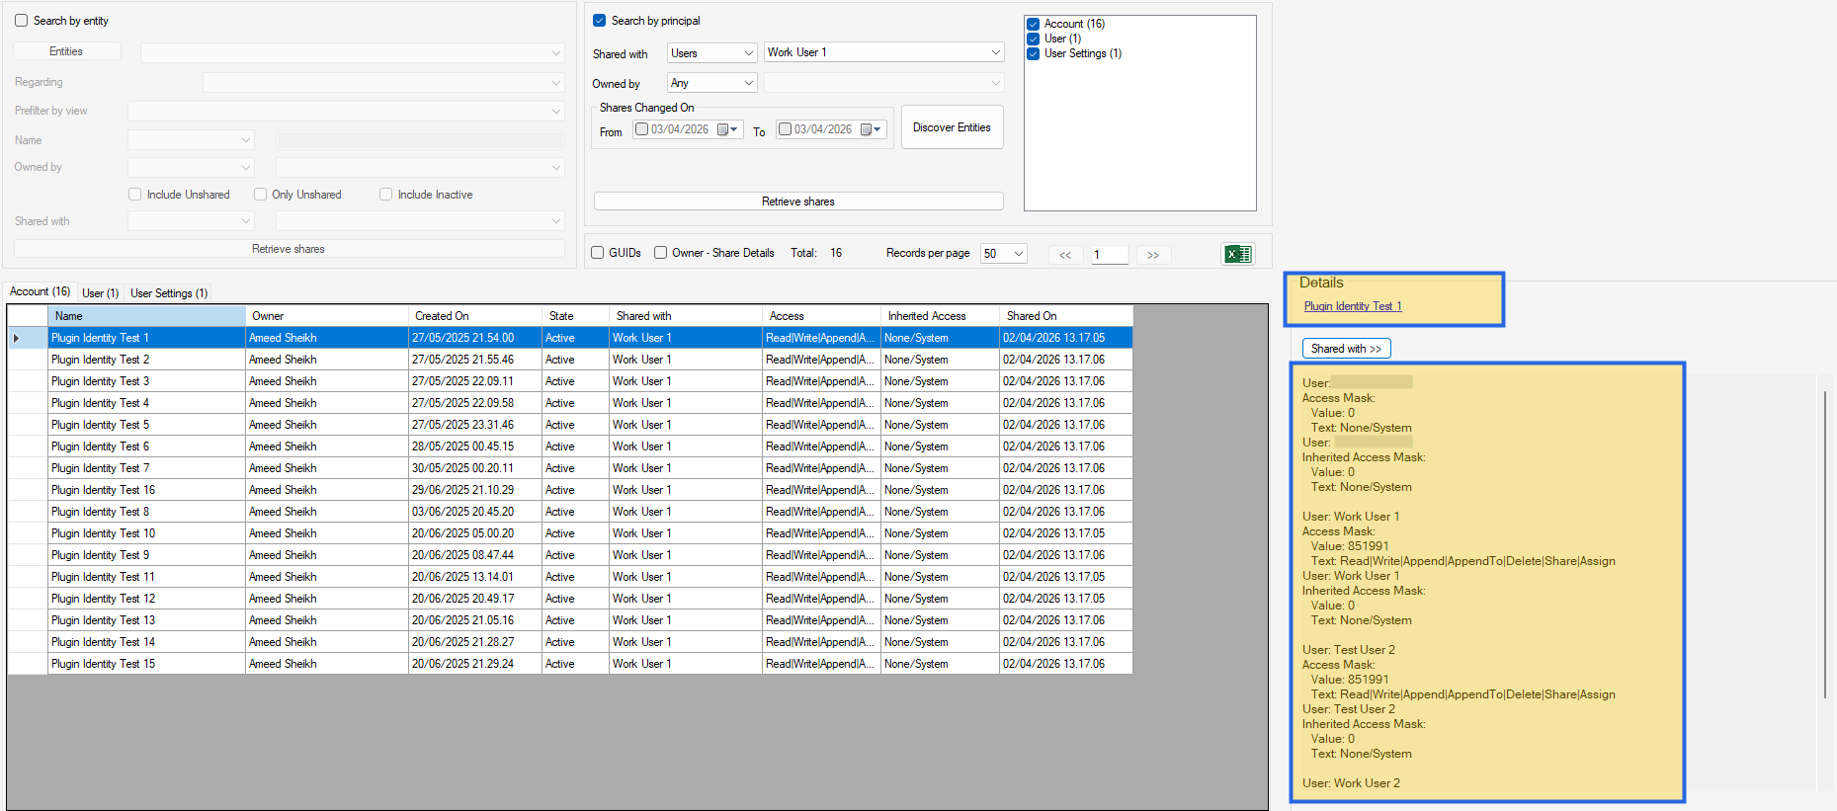Click Created On cell 28/05/2025 00.45.15

[x=475, y=446]
